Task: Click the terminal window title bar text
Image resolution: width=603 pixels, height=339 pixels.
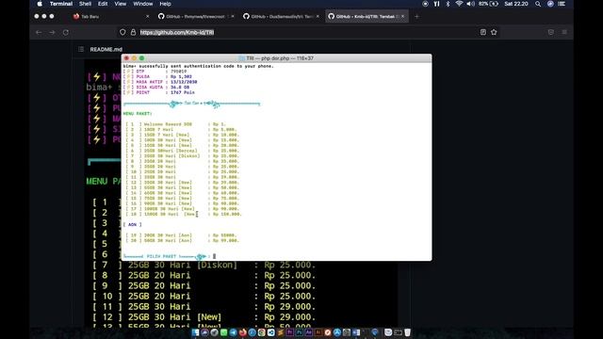Action: 280,58
